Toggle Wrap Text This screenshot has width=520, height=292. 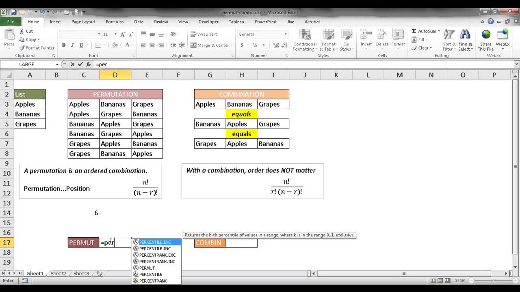[x=204, y=34]
